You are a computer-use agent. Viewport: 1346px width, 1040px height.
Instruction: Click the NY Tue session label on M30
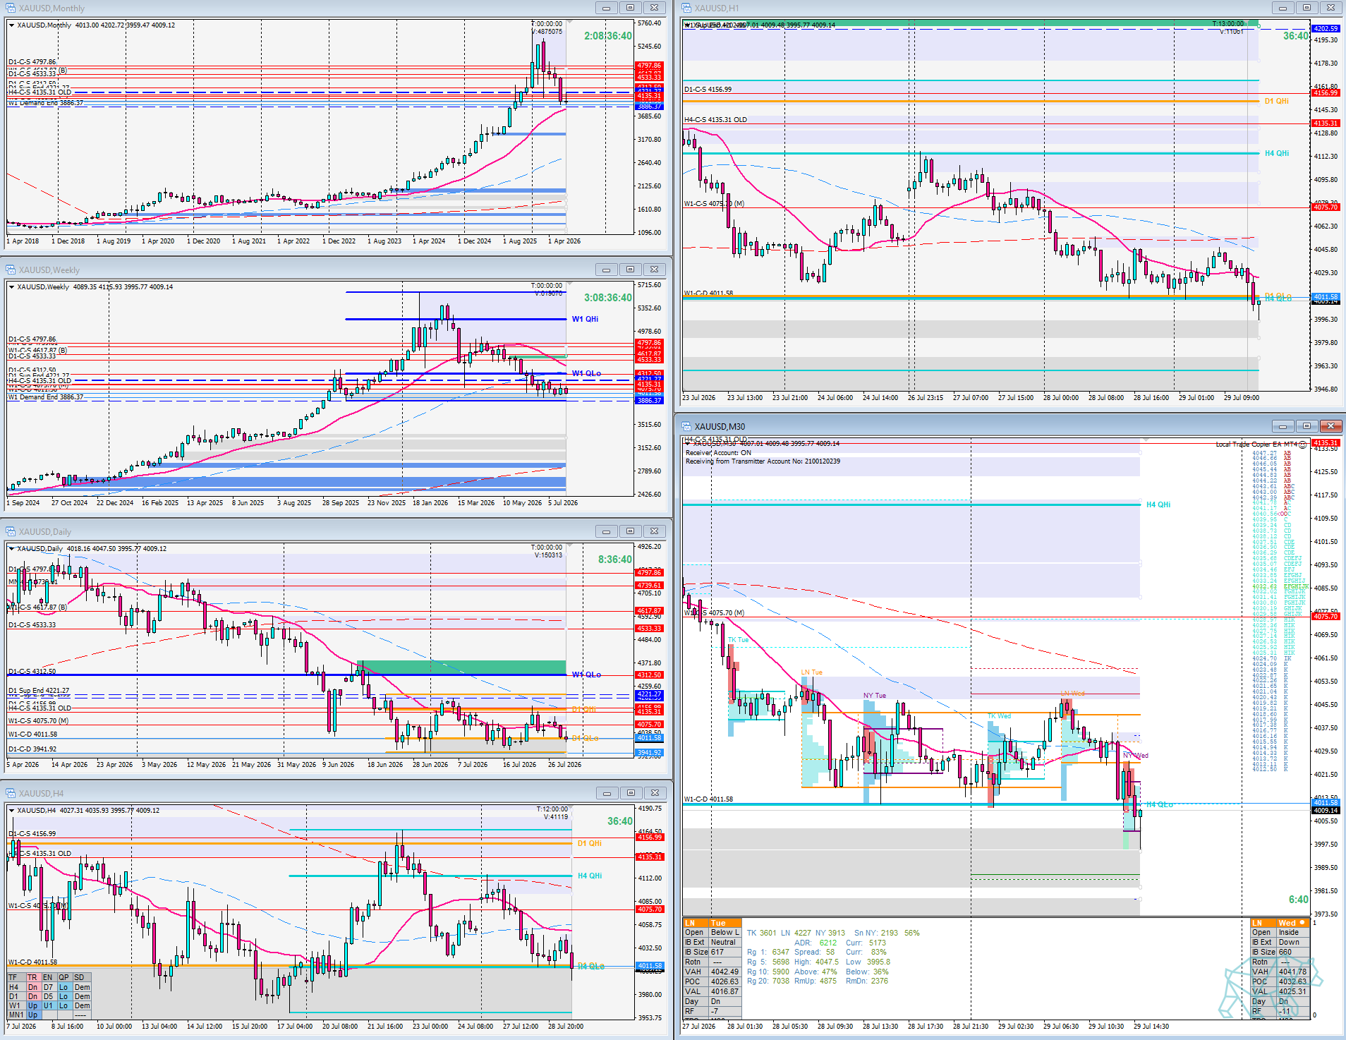click(x=875, y=696)
